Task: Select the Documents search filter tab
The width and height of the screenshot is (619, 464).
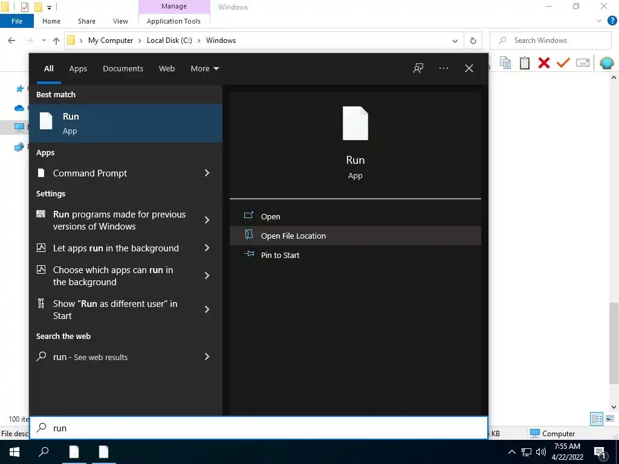Action: 123,68
